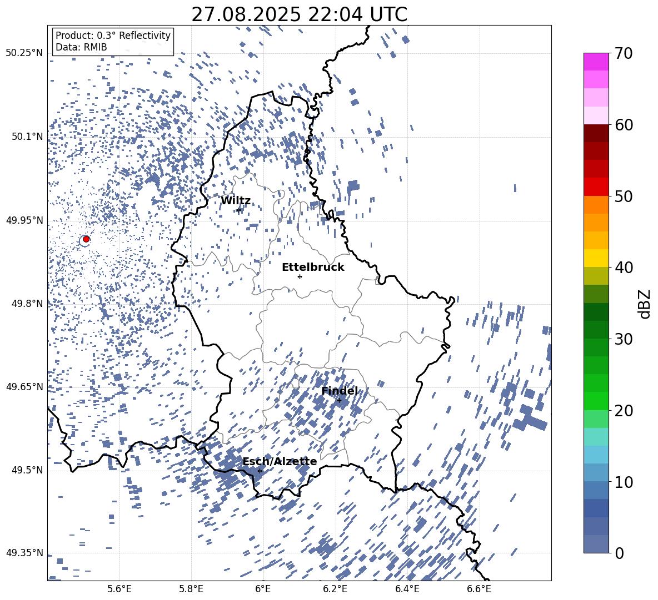This screenshot has height=600, width=658.
Task: Click the Ettelbruck city label
Action: 313,268
